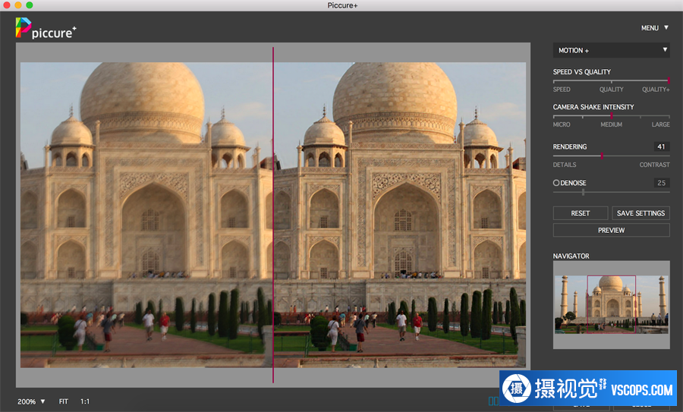The image size is (683, 412).
Task: Click the LARGE shake intensity label
Action: click(660, 124)
